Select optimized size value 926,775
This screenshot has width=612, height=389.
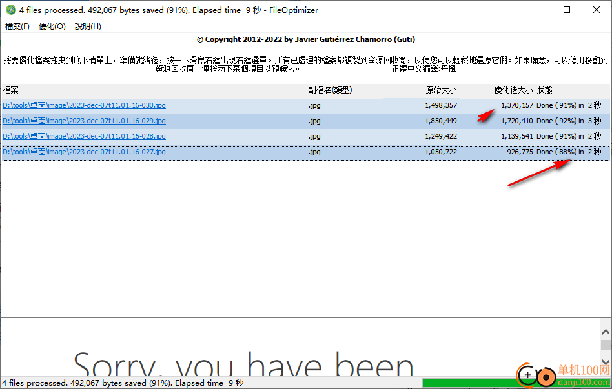pos(520,152)
